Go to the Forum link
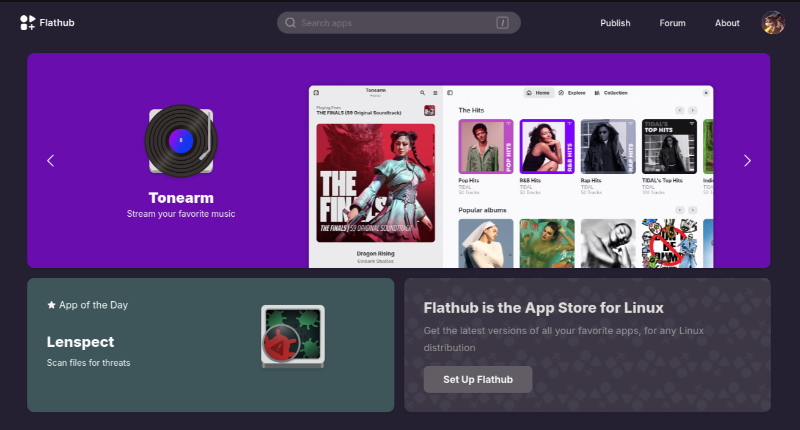 (672, 23)
